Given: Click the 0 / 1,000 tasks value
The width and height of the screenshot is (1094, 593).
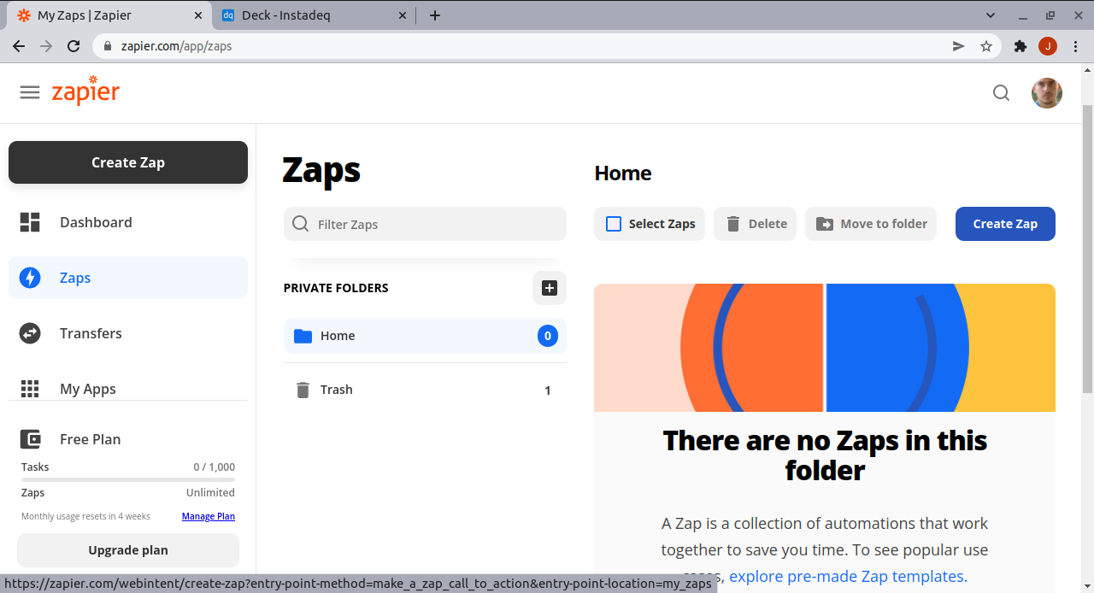Looking at the screenshot, I should (215, 467).
